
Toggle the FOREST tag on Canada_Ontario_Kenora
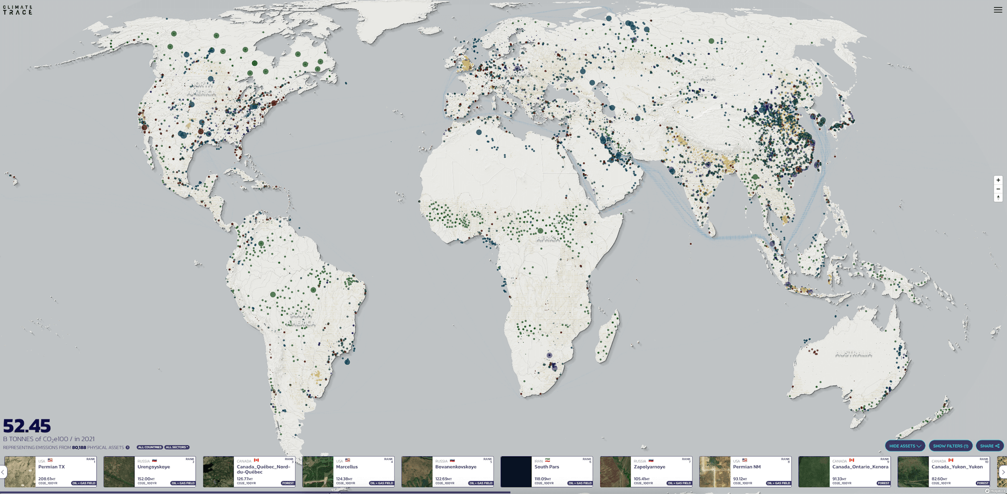[x=883, y=483]
